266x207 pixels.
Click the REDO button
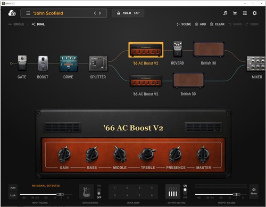point(252,24)
